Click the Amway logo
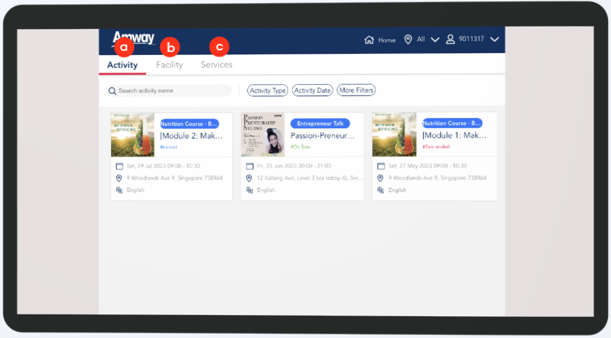The image size is (611, 338). (x=134, y=37)
